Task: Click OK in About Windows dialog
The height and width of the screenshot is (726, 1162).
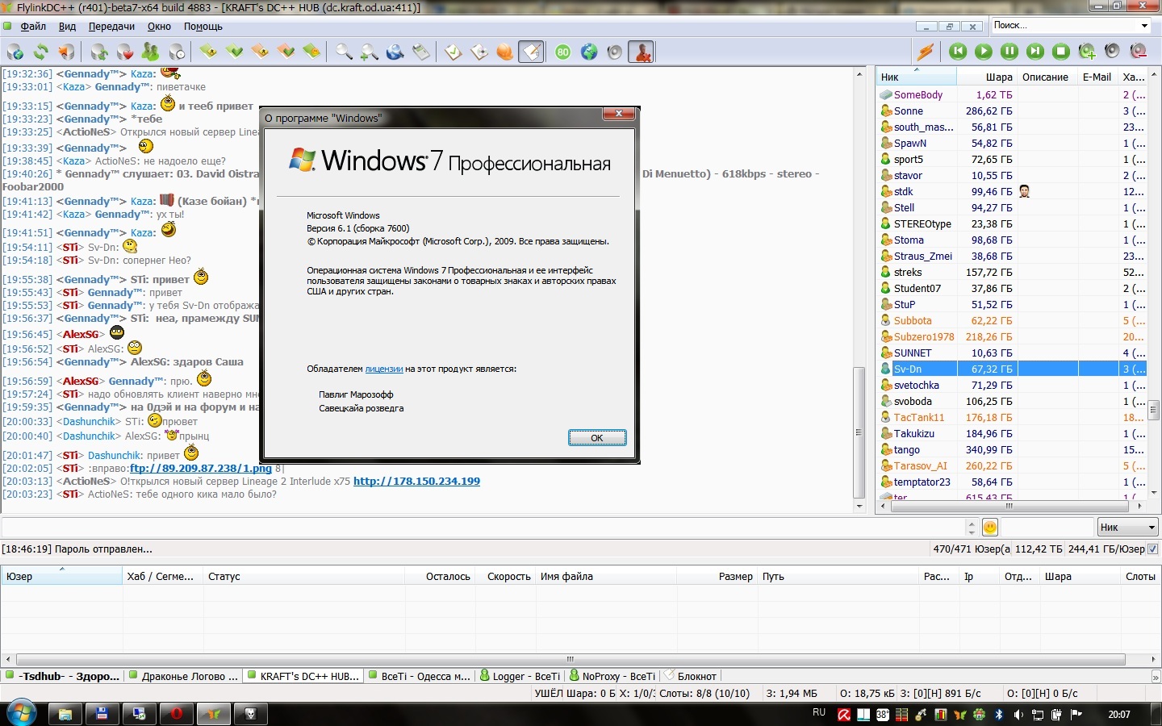Action: click(x=597, y=438)
